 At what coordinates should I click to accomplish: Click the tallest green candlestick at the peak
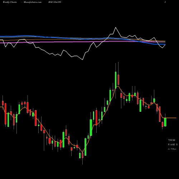[116, 80]
